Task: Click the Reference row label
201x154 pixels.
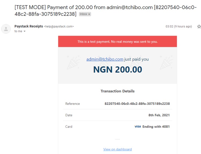Action: pyautogui.click(x=72, y=104)
